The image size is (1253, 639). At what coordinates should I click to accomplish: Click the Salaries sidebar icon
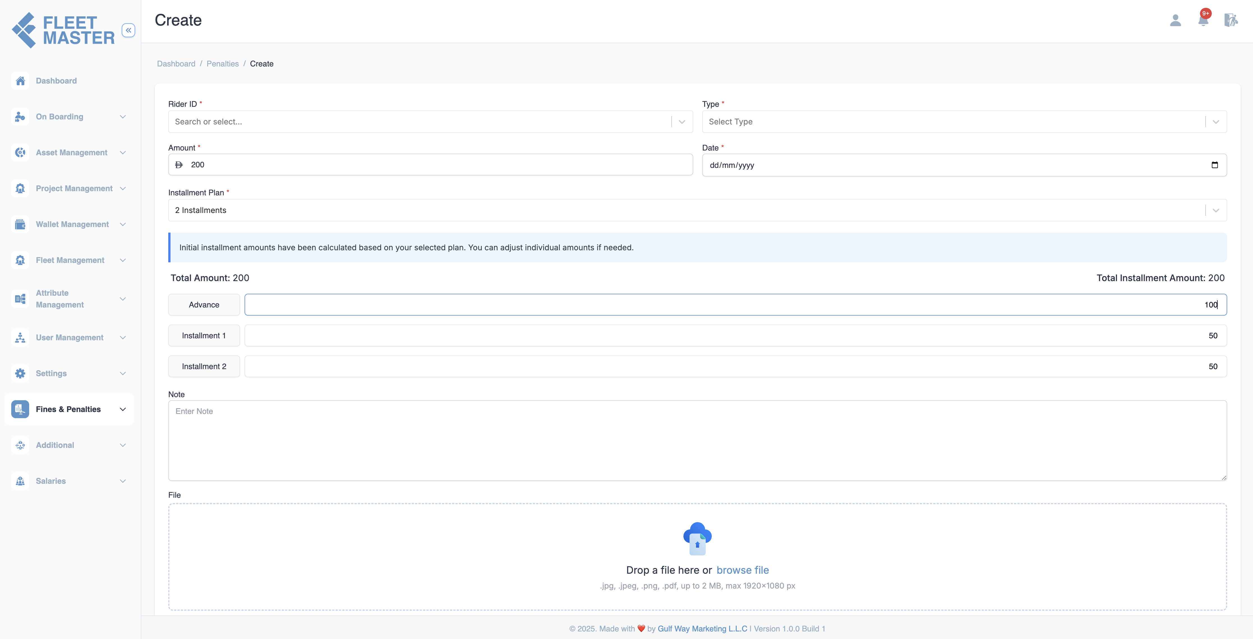click(x=20, y=481)
